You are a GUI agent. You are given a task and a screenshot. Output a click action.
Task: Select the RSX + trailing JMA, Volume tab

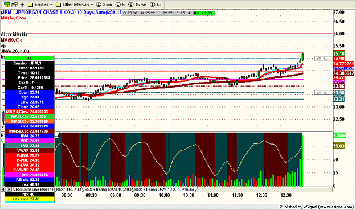pyautogui.click(x=164, y=189)
